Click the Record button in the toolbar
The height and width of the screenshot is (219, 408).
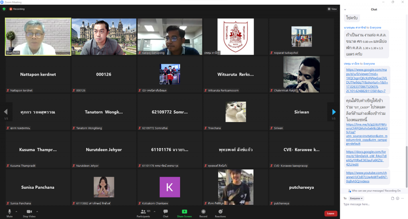(203, 213)
